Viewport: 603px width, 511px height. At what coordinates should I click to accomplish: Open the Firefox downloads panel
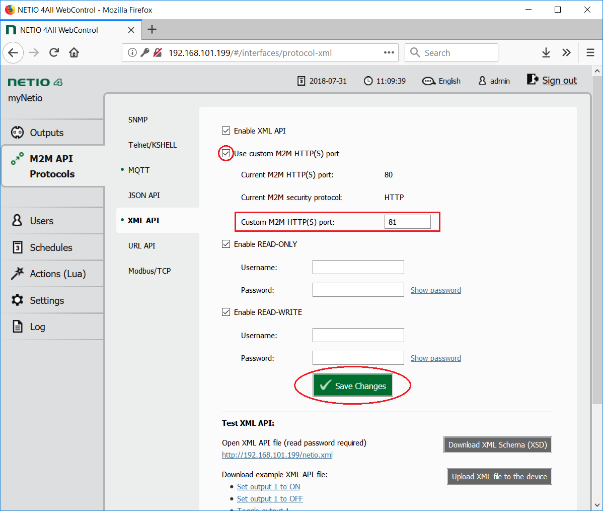[x=546, y=53]
